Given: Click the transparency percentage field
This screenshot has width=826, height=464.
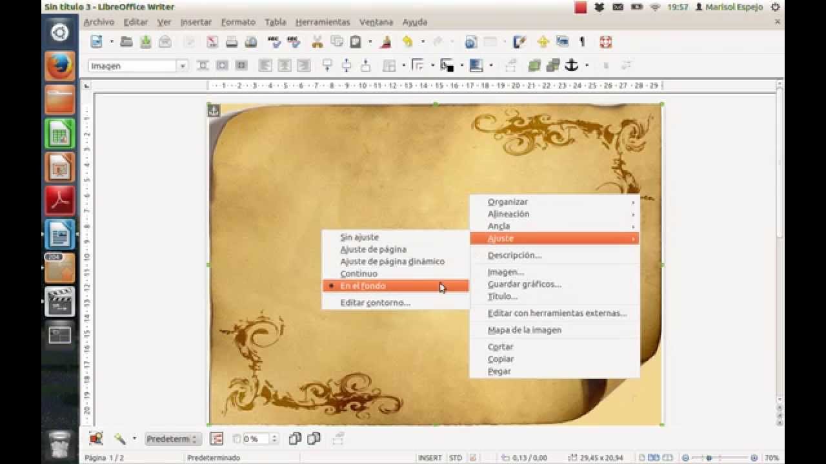Looking at the screenshot, I should click(x=255, y=439).
